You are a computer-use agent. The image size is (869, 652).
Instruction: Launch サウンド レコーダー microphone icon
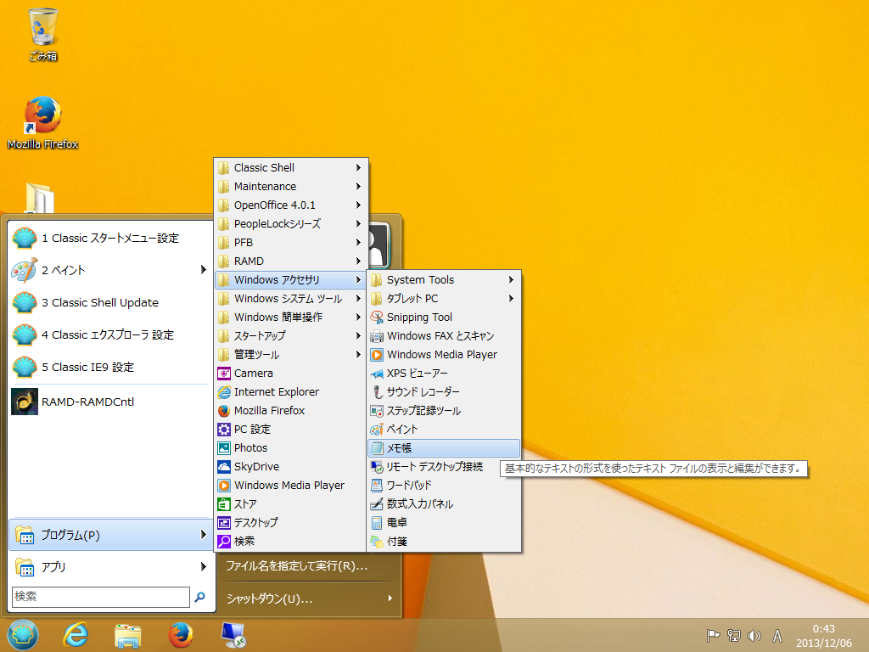click(x=378, y=392)
